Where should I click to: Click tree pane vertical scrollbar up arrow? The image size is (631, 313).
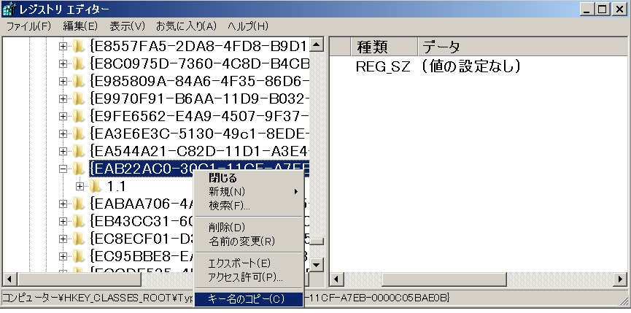click(x=317, y=45)
